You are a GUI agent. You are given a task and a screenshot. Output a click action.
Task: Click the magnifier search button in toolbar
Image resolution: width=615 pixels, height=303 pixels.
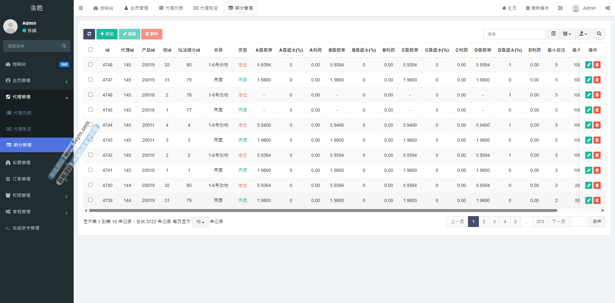pyautogui.click(x=599, y=34)
